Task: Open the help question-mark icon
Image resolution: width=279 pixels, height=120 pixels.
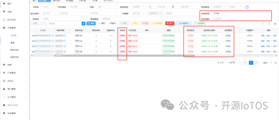Action: pos(247,7)
